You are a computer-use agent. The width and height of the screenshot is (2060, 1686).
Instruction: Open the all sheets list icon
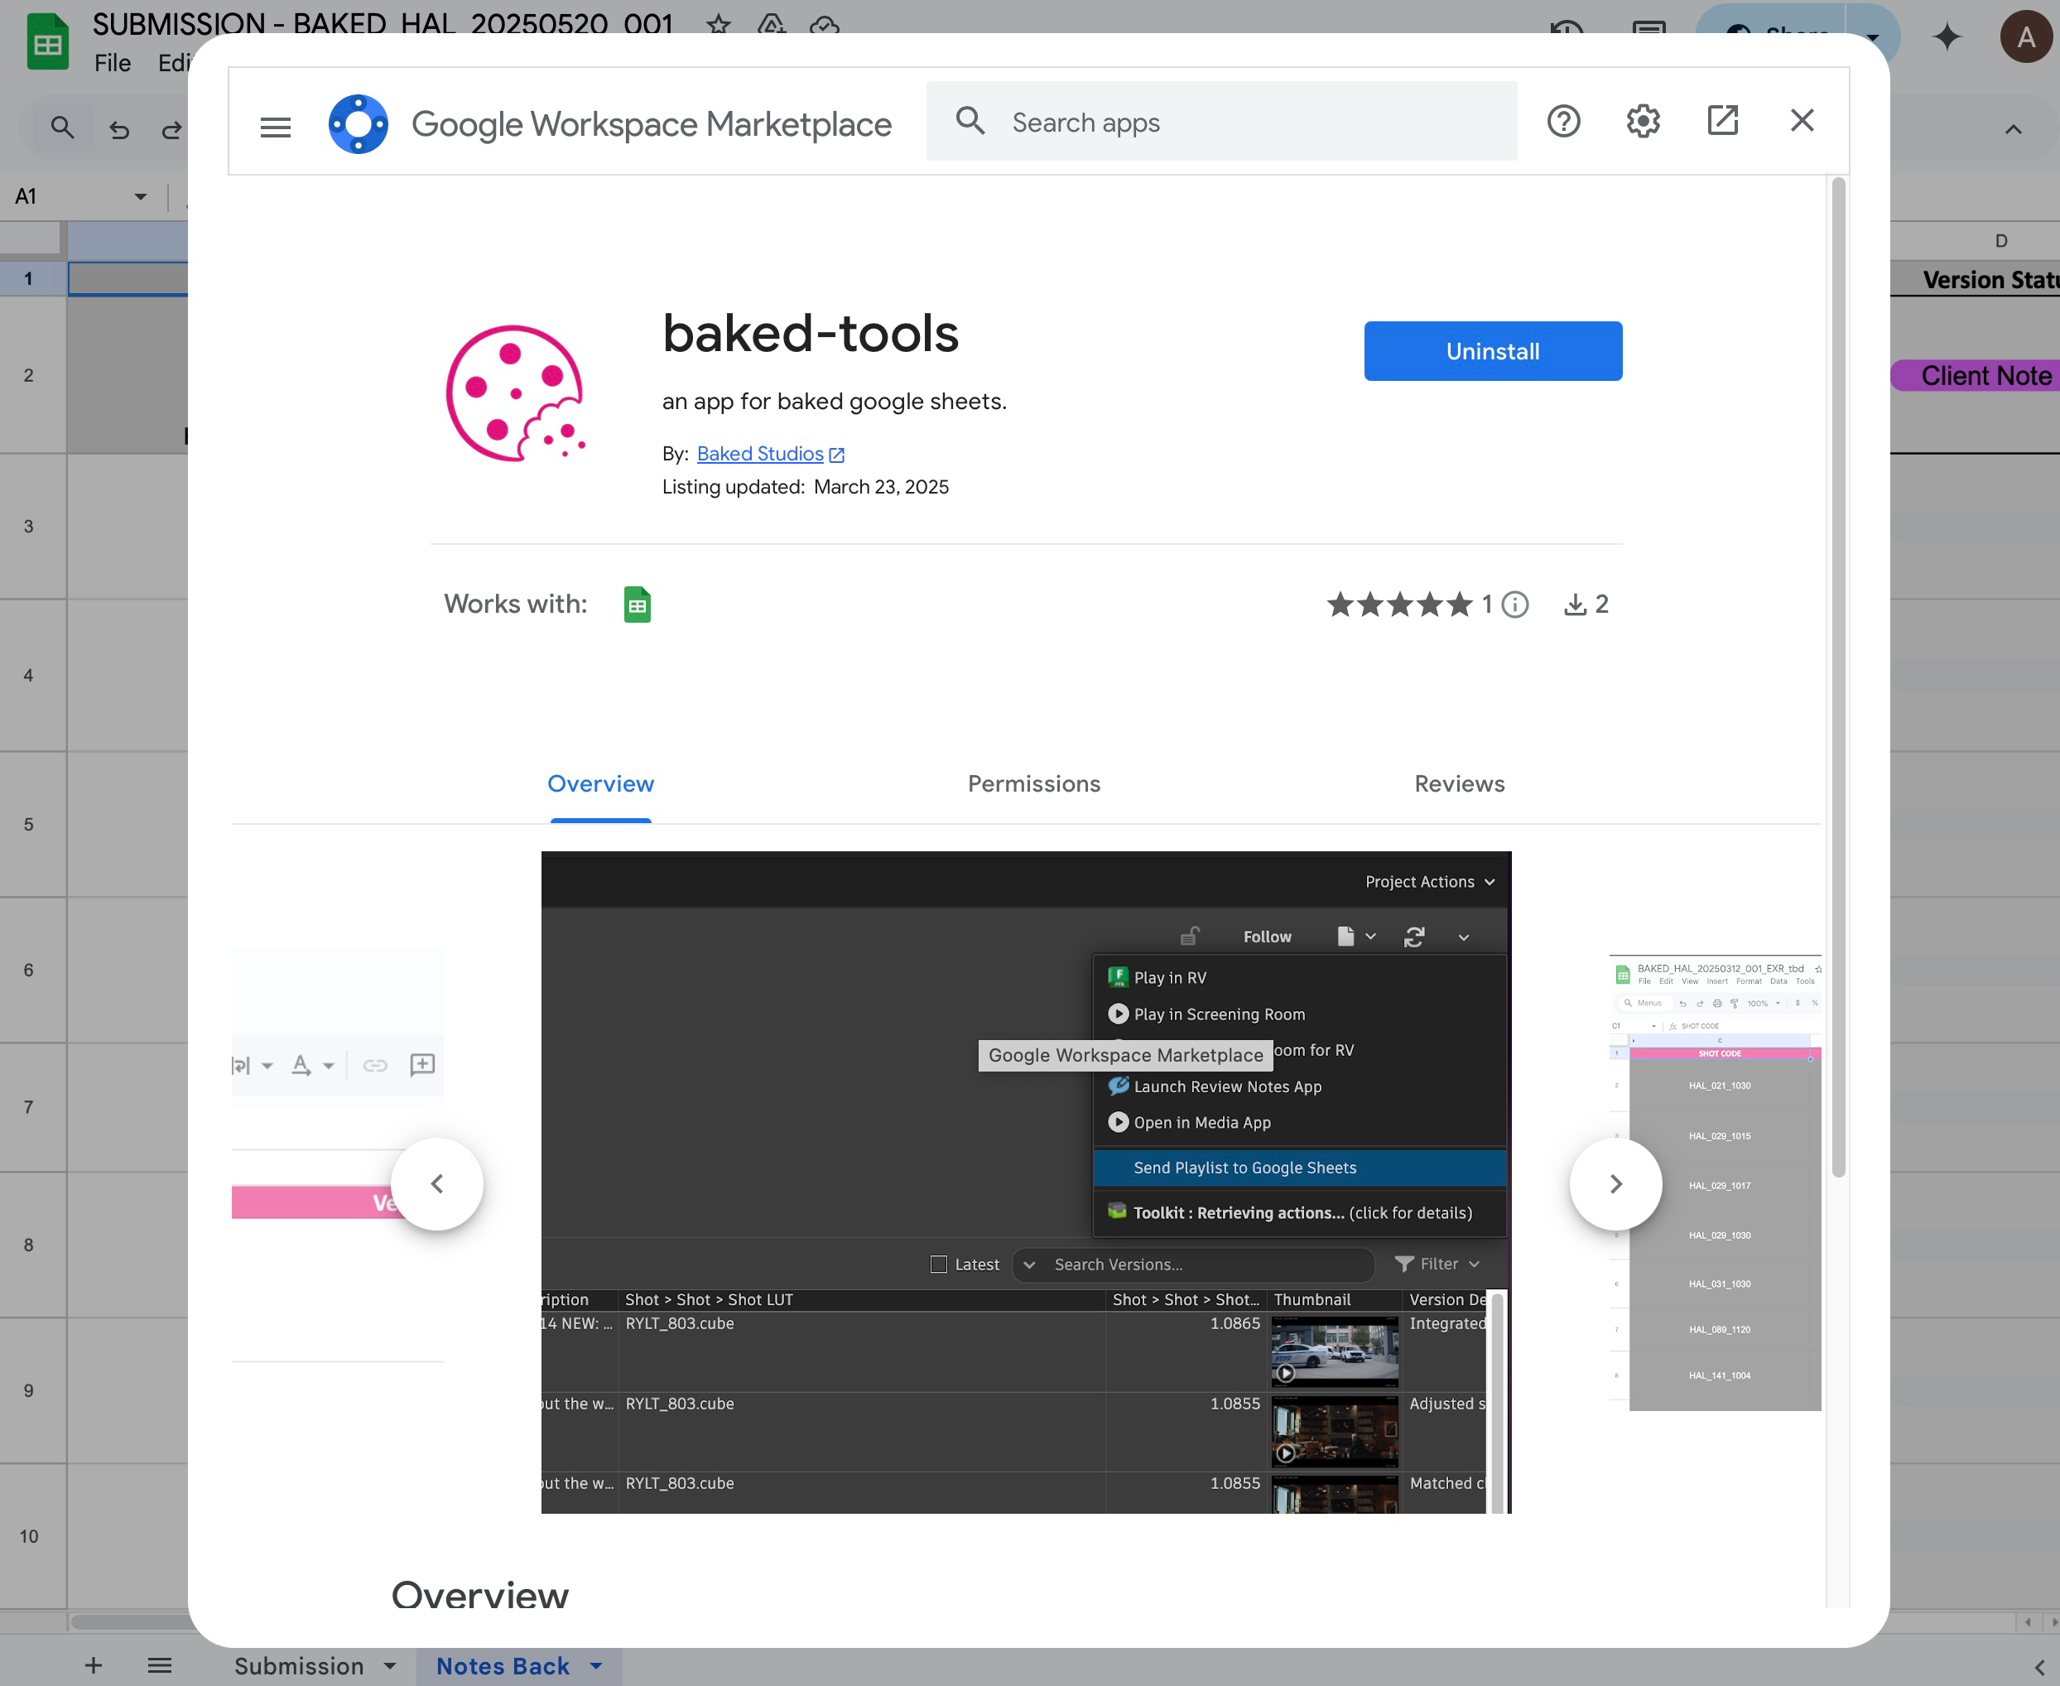[159, 1665]
